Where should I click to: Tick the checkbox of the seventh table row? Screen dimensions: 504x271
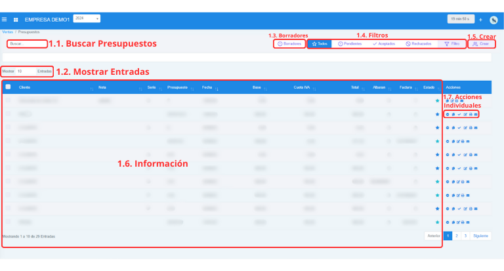coord(8,181)
